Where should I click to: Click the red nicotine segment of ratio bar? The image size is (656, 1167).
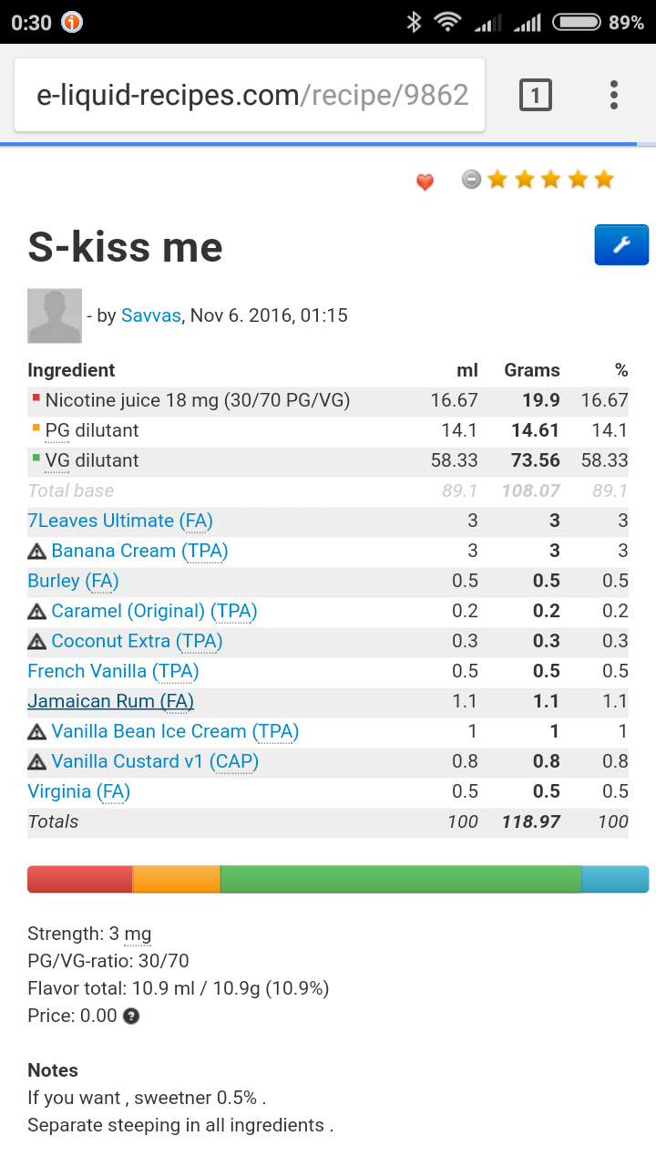(80, 879)
